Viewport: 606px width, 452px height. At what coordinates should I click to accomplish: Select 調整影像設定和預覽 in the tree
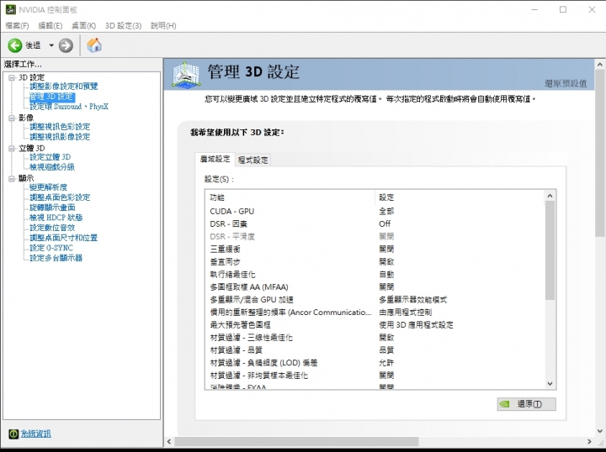tap(64, 87)
